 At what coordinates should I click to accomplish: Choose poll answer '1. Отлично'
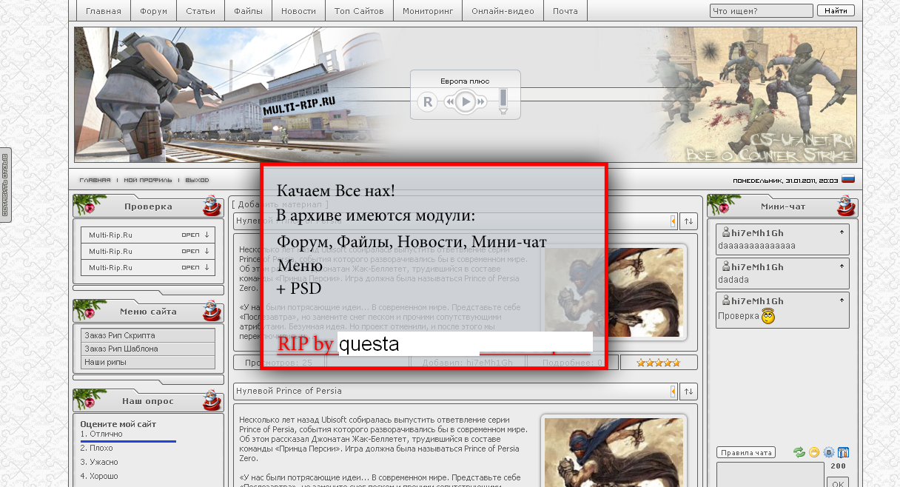pos(101,434)
